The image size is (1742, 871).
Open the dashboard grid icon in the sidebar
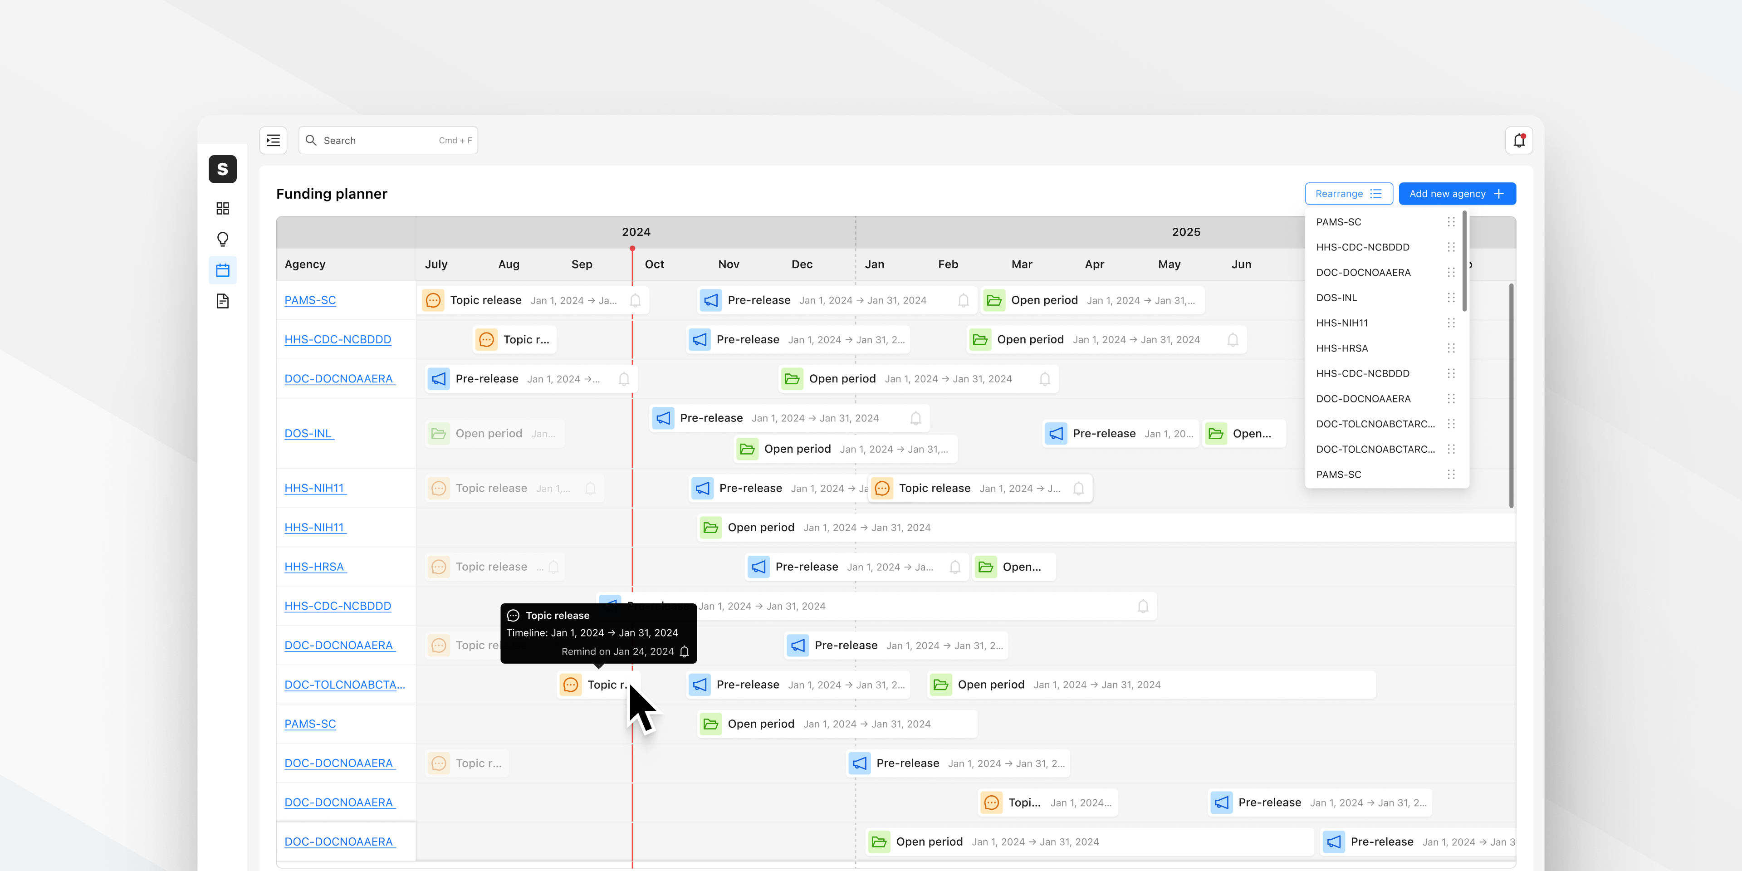(x=222, y=208)
